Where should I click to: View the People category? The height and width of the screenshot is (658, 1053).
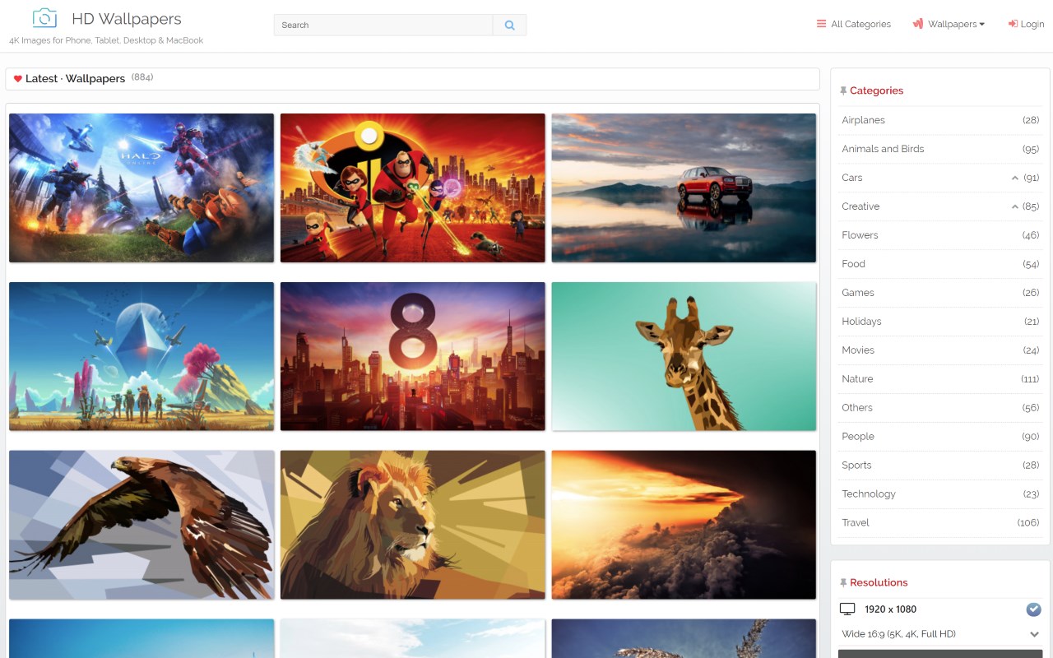[x=857, y=437]
